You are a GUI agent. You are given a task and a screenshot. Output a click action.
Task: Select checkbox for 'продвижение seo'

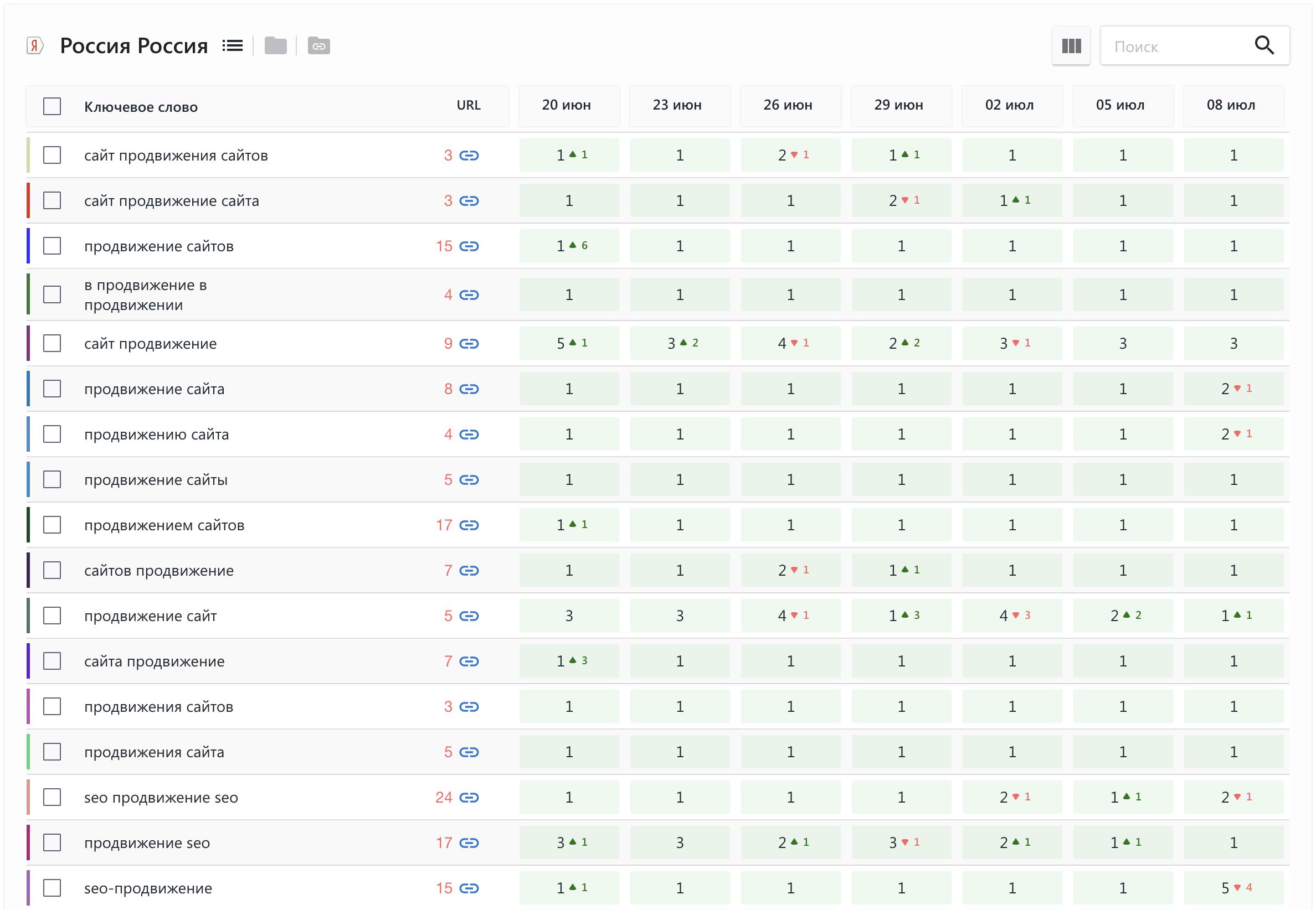pos(52,842)
